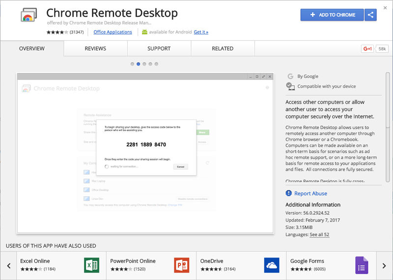Open the OneDrive app card
This screenshot has width=393, height=280.
click(x=241, y=266)
